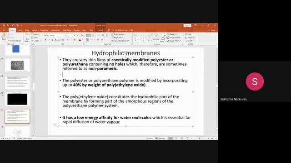Expand Text Direction dropdown
Viewport: 291px width, 163px height.
[118, 34]
